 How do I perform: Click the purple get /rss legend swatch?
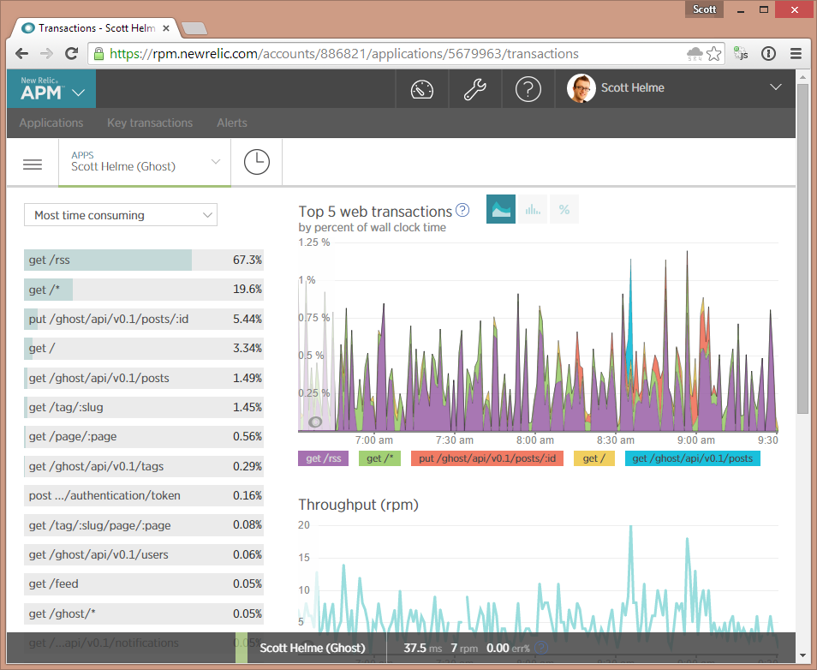(x=324, y=458)
